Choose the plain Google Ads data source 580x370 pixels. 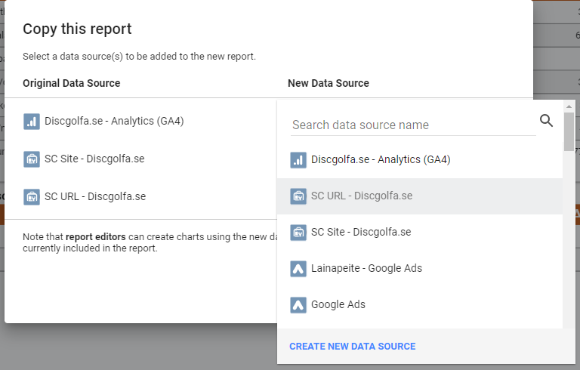[x=420, y=305]
